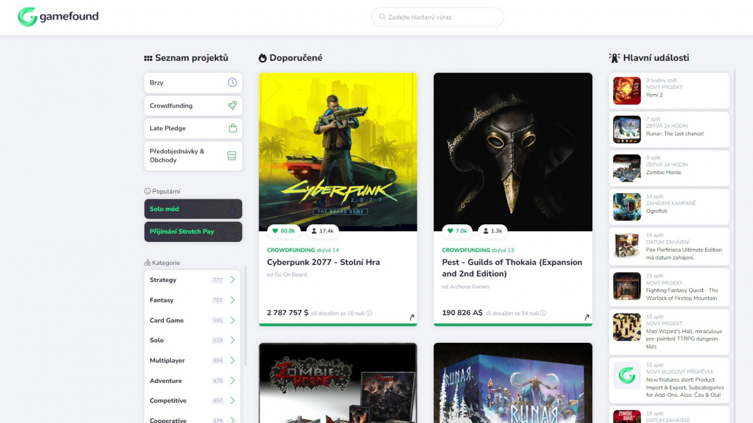Click info icon beside Cyberpunk funding goal

(369, 313)
